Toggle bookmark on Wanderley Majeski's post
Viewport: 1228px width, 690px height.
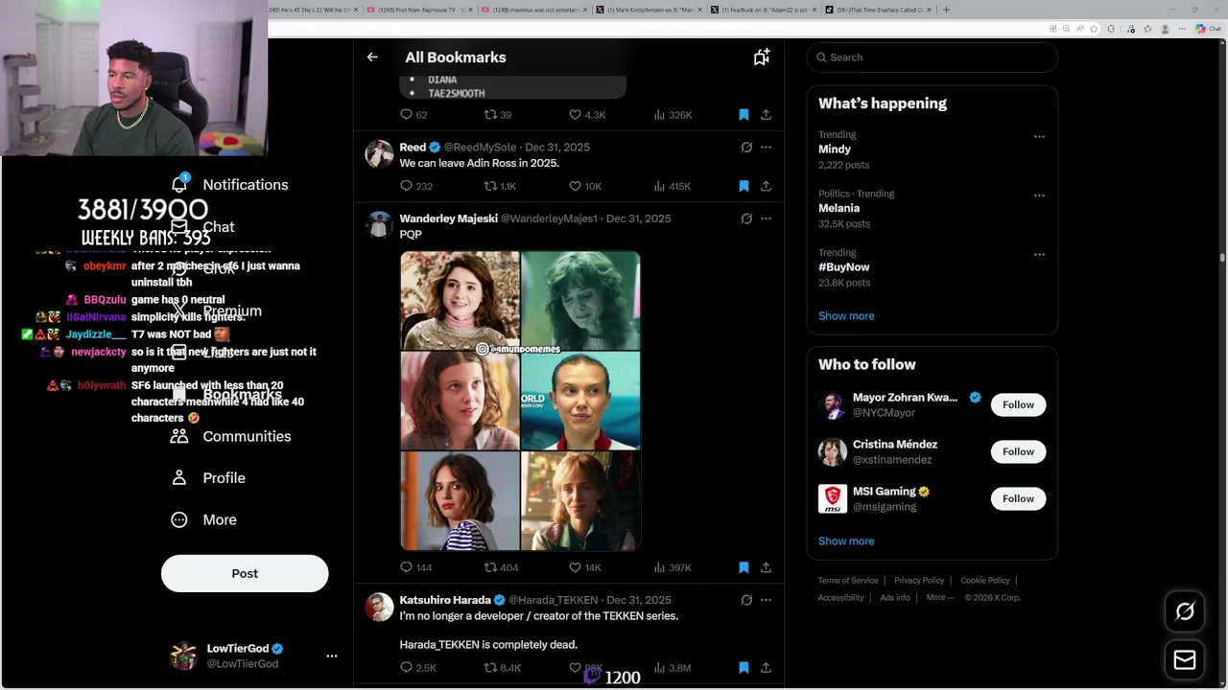coord(744,567)
